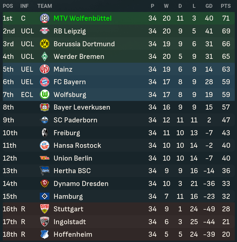Image resolution: width=237 pixels, height=242 pixels.
Task: Sort table by GD column header
Action: tap(209, 6)
